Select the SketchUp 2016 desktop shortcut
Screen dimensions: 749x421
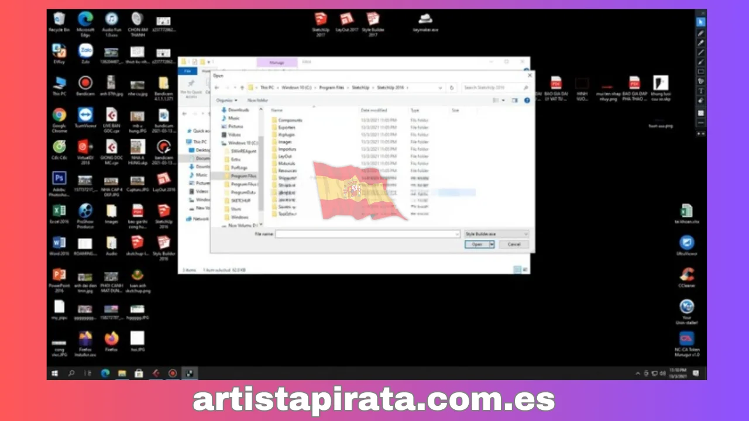coord(164,216)
